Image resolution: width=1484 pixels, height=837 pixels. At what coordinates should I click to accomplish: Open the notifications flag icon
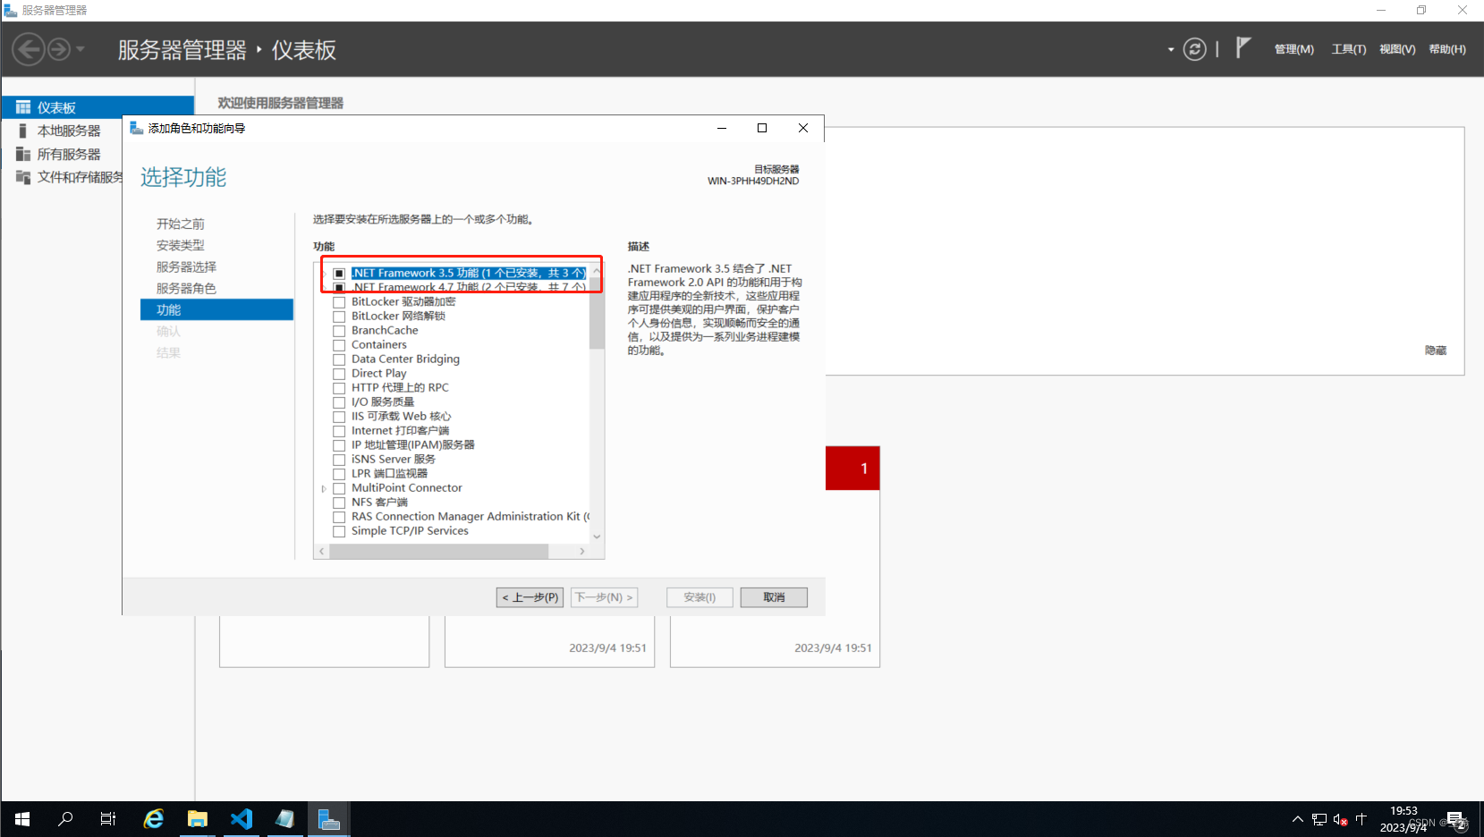1243,47
